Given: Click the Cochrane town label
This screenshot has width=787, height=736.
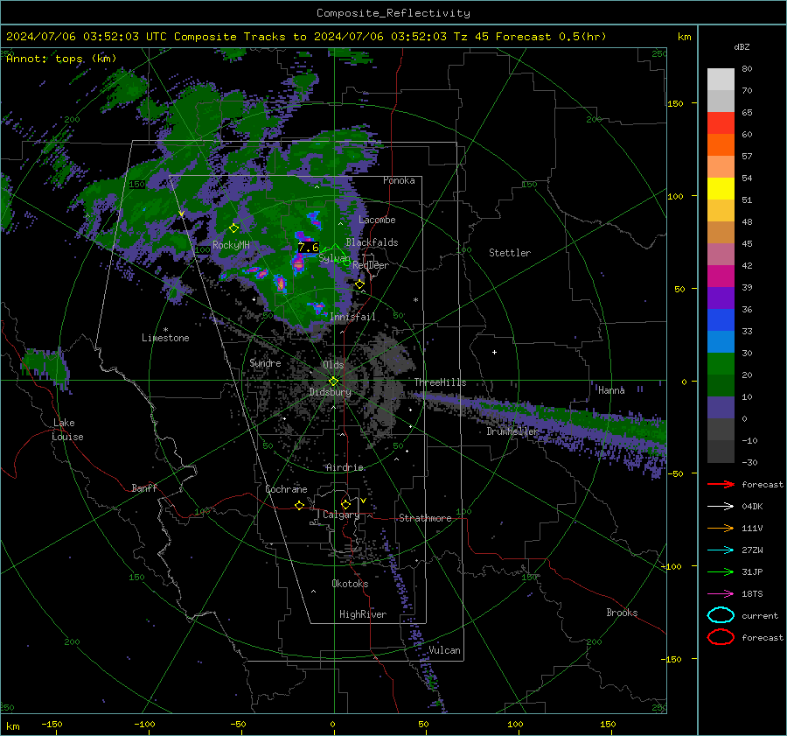Looking at the screenshot, I should coord(286,489).
